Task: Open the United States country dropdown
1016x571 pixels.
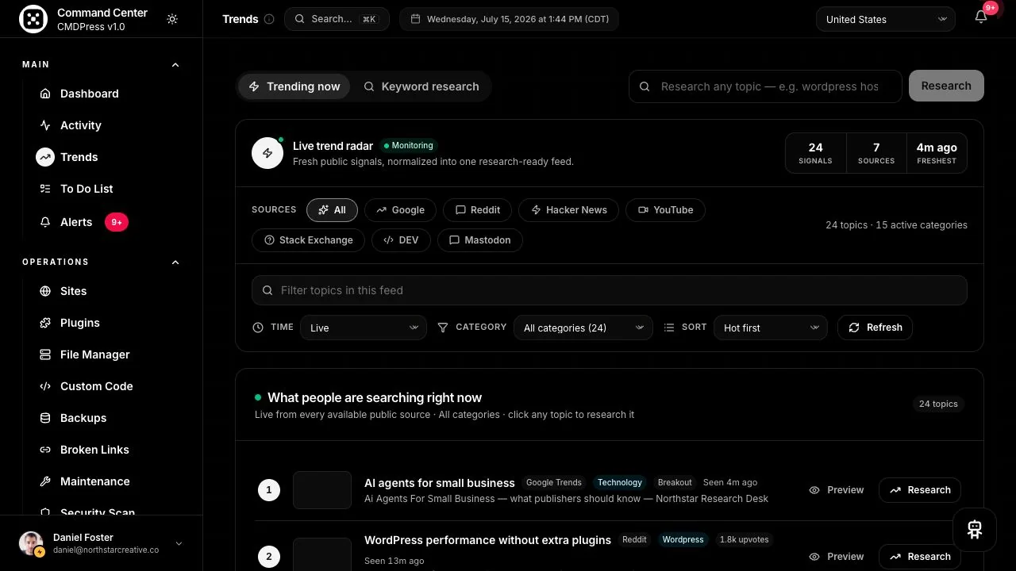Action: [886, 19]
